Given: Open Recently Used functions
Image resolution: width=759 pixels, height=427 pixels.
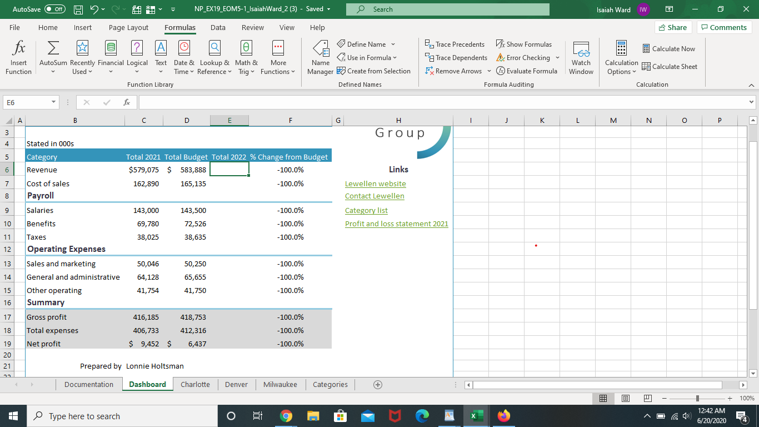Looking at the screenshot, I should (x=82, y=57).
